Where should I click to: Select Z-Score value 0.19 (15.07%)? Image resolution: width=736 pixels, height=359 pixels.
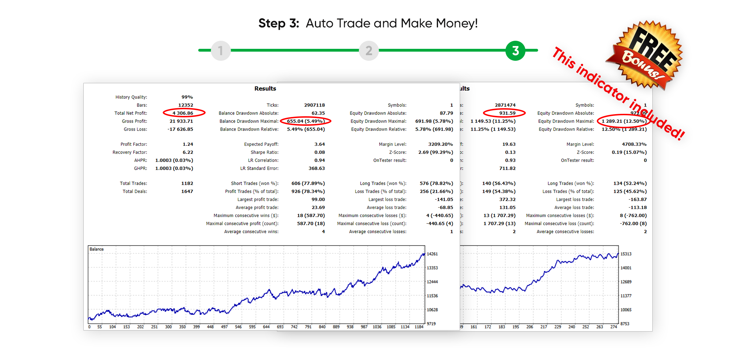point(629,152)
